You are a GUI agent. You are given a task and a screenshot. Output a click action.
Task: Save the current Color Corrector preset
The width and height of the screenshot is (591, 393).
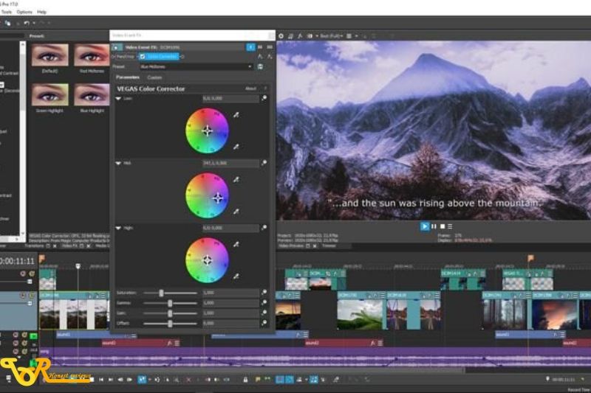(x=261, y=66)
